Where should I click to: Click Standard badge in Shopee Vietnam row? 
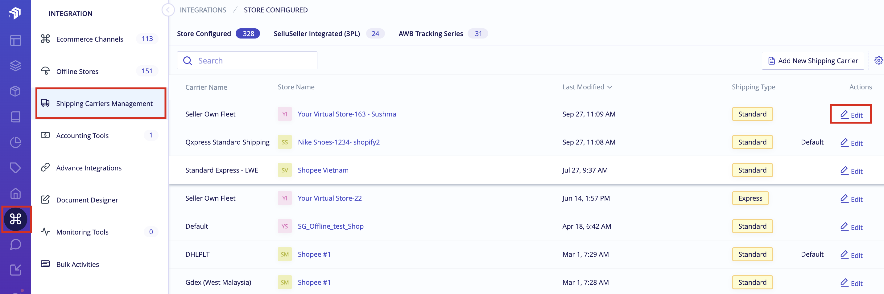pos(752,170)
